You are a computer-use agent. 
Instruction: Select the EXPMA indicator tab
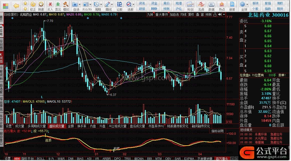tap(189, 159)
